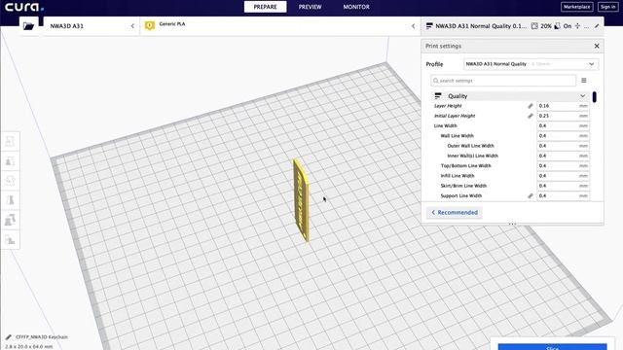Click the NWA3D A31 printer name
The height and width of the screenshot is (350, 623).
click(67, 26)
